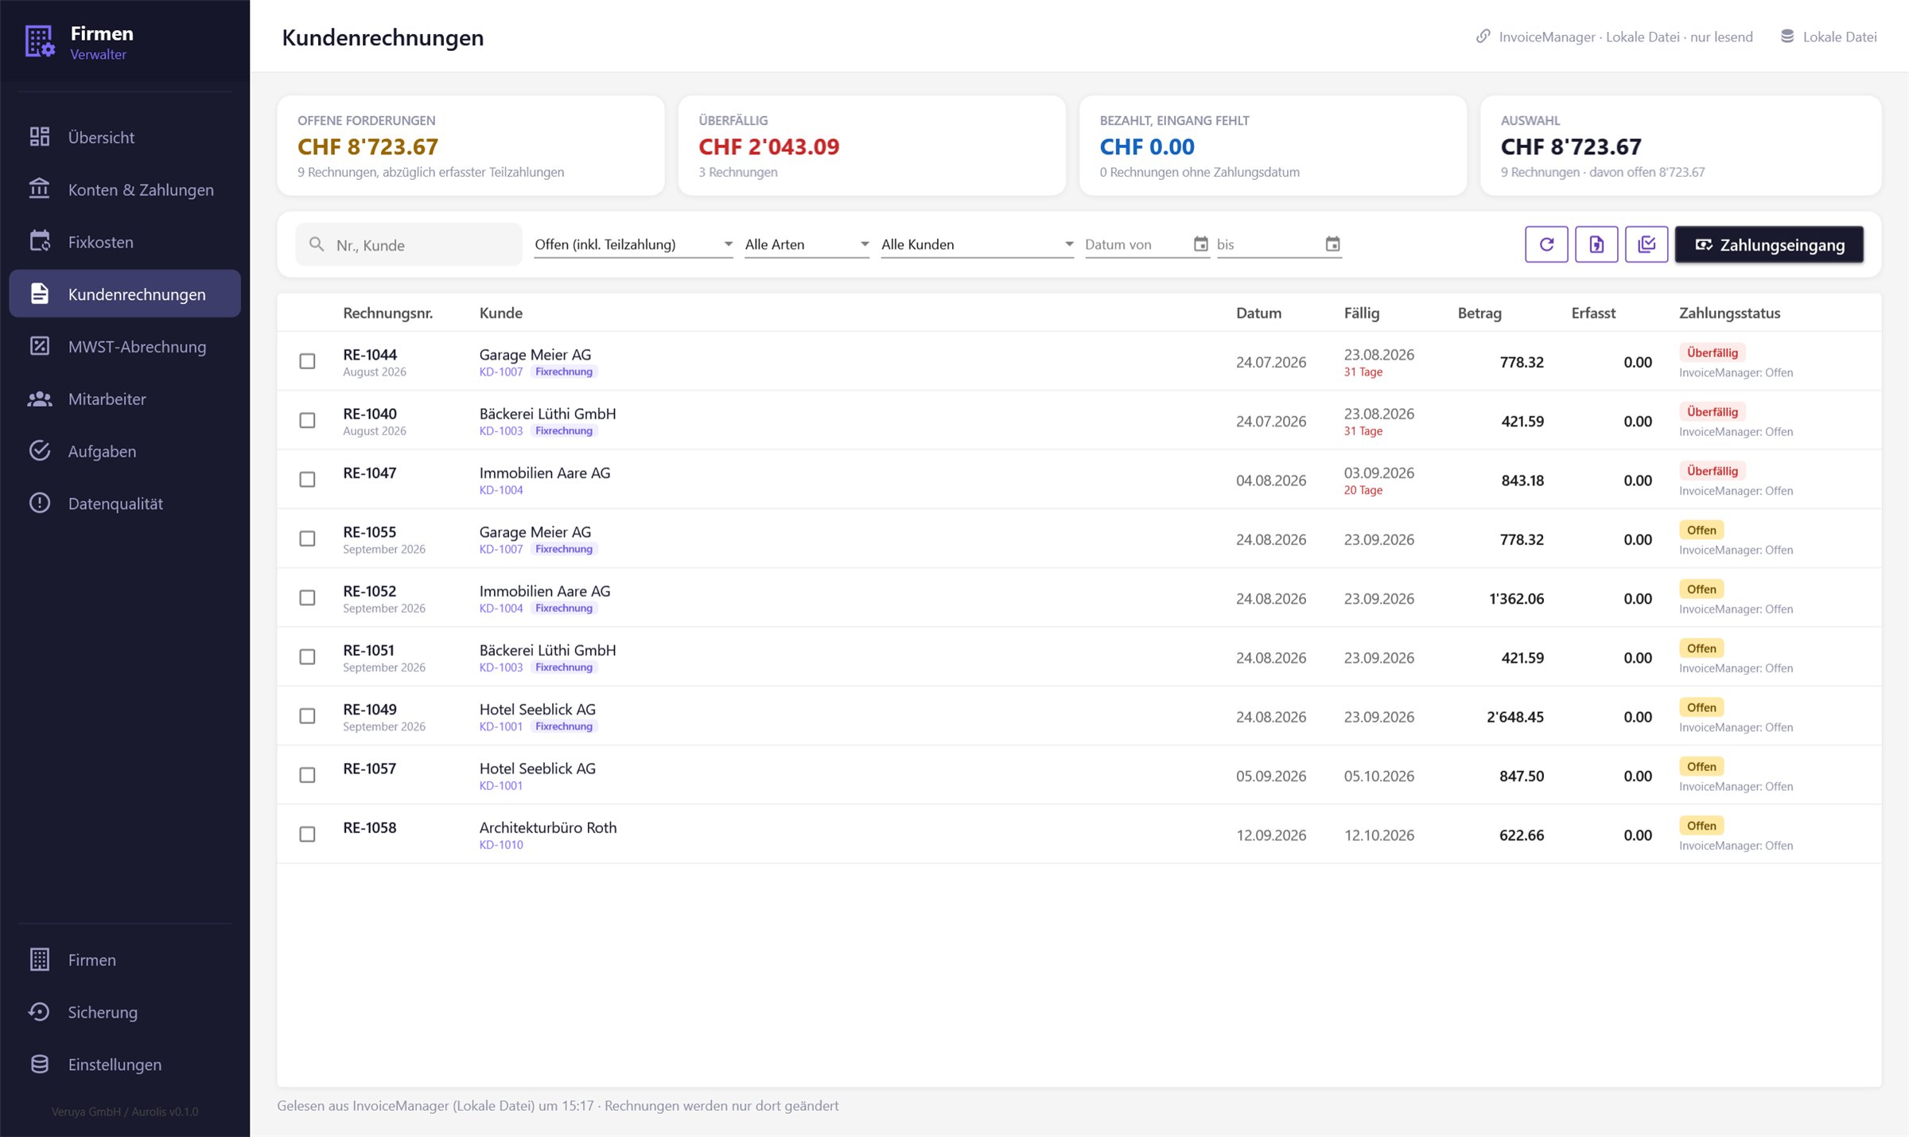This screenshot has height=1137, width=1909.
Task: Click the Mitarbeiter people icon
Action: point(40,399)
